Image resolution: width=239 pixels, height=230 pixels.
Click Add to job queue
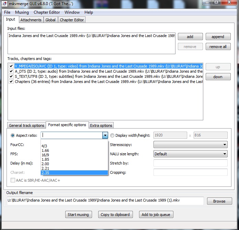click(x=156, y=215)
